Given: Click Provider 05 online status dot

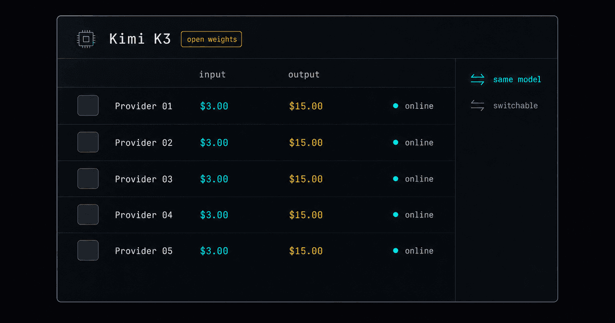Looking at the screenshot, I should click(395, 251).
